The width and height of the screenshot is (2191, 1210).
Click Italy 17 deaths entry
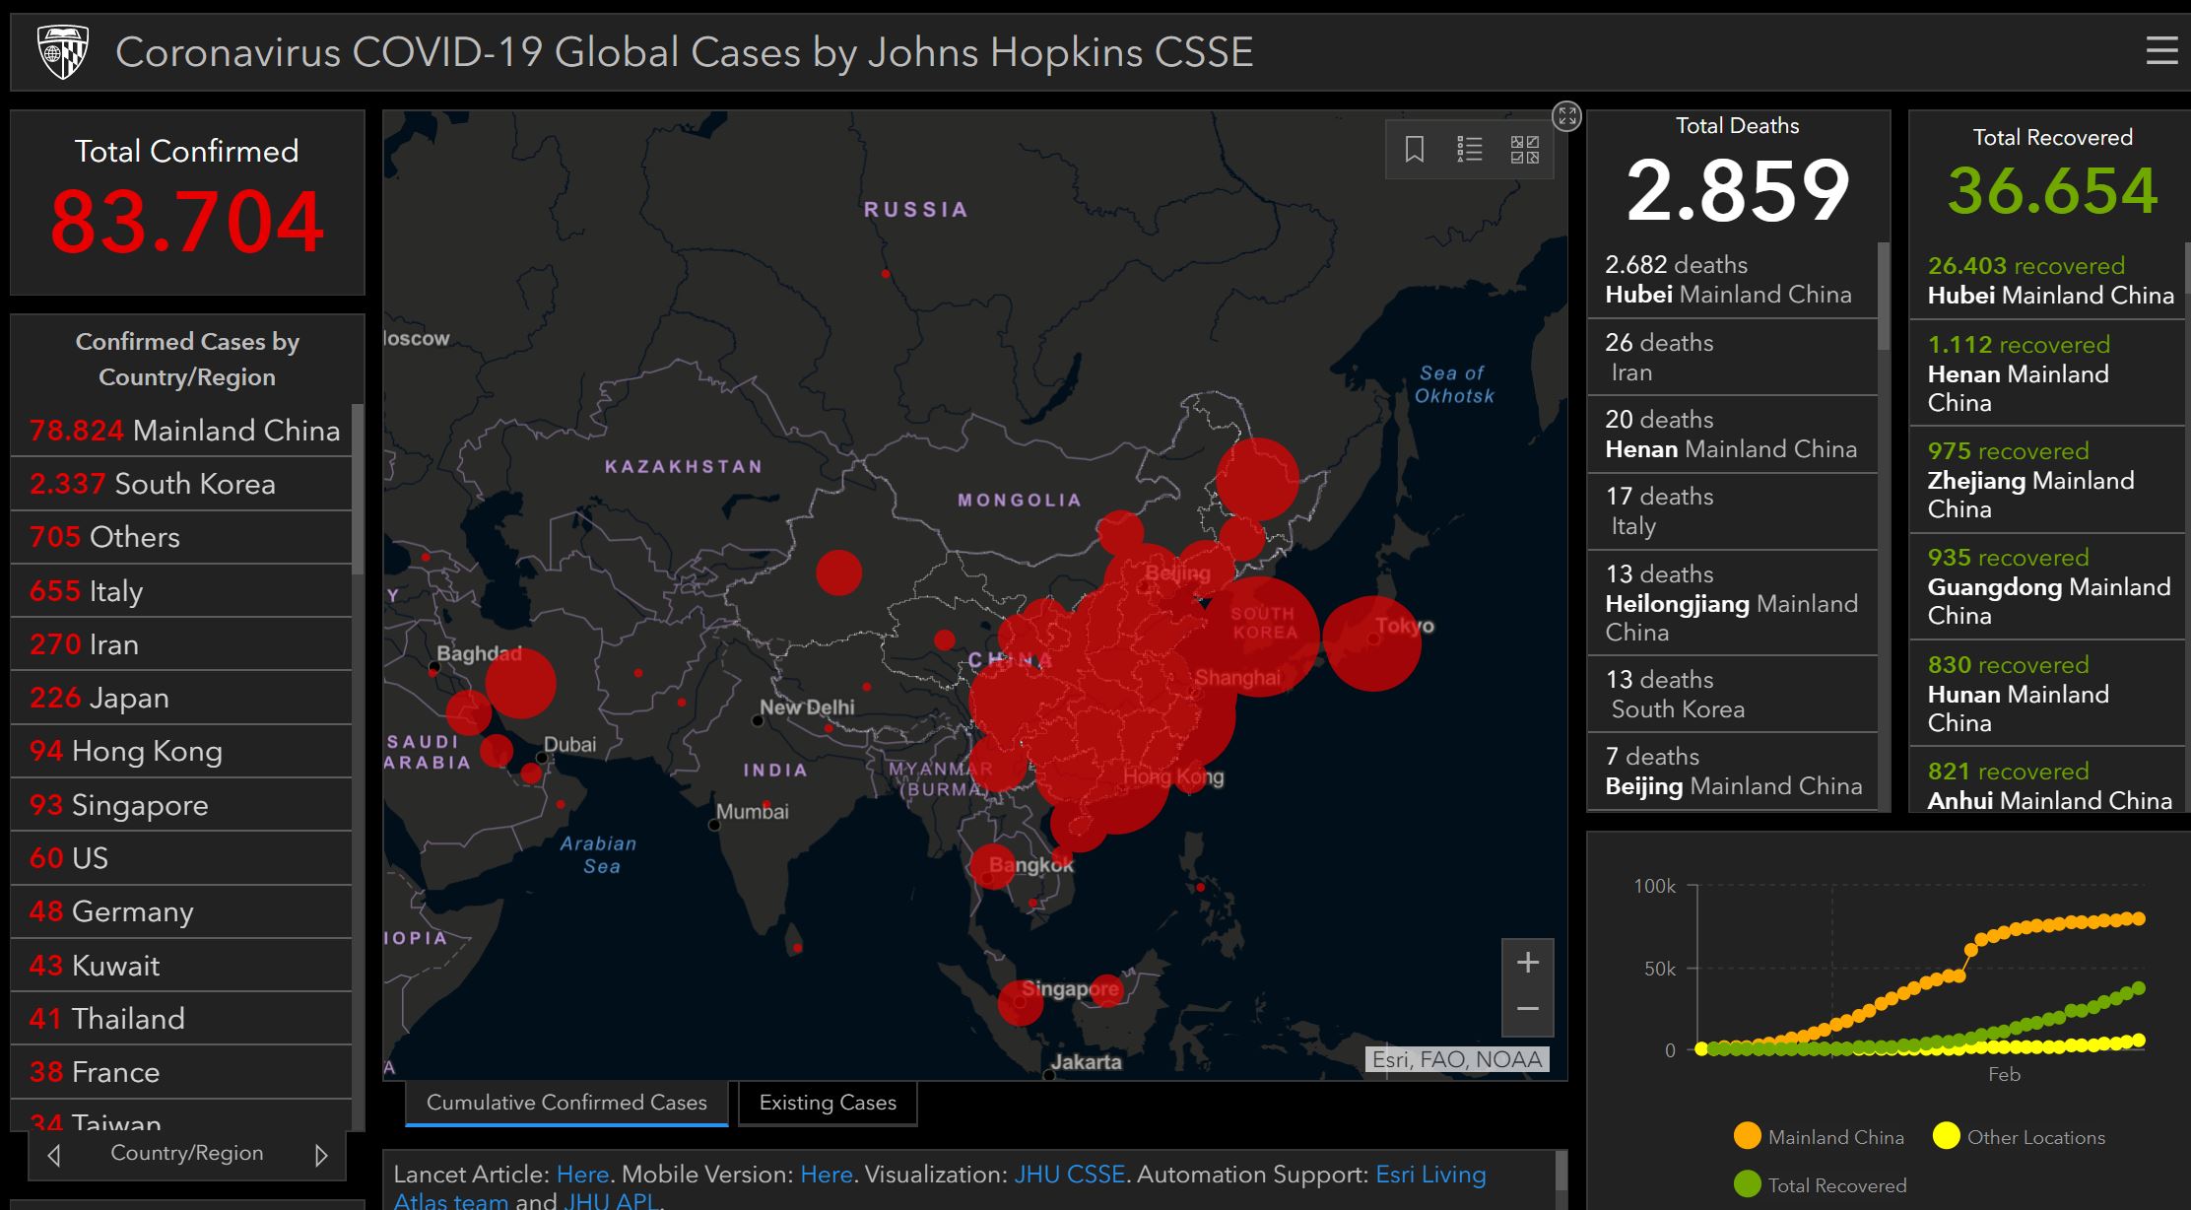tap(1733, 511)
